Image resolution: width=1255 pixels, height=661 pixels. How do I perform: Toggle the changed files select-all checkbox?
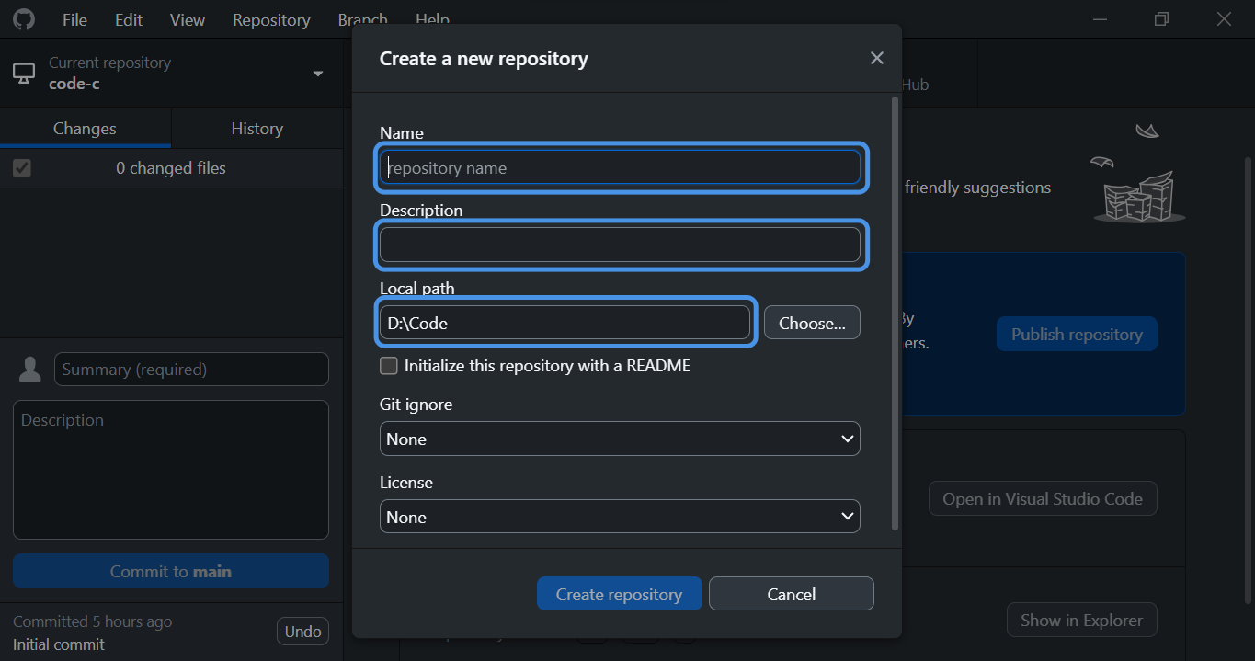(22, 168)
